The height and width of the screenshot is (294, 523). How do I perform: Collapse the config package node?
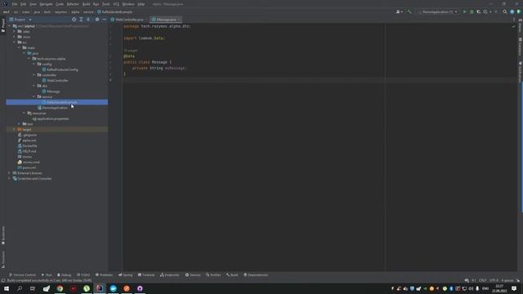click(34, 64)
